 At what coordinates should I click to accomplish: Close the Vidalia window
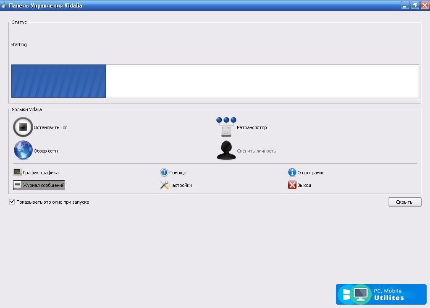(x=425, y=5)
